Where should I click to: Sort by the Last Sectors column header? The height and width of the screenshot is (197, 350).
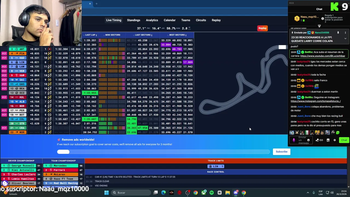143,35
